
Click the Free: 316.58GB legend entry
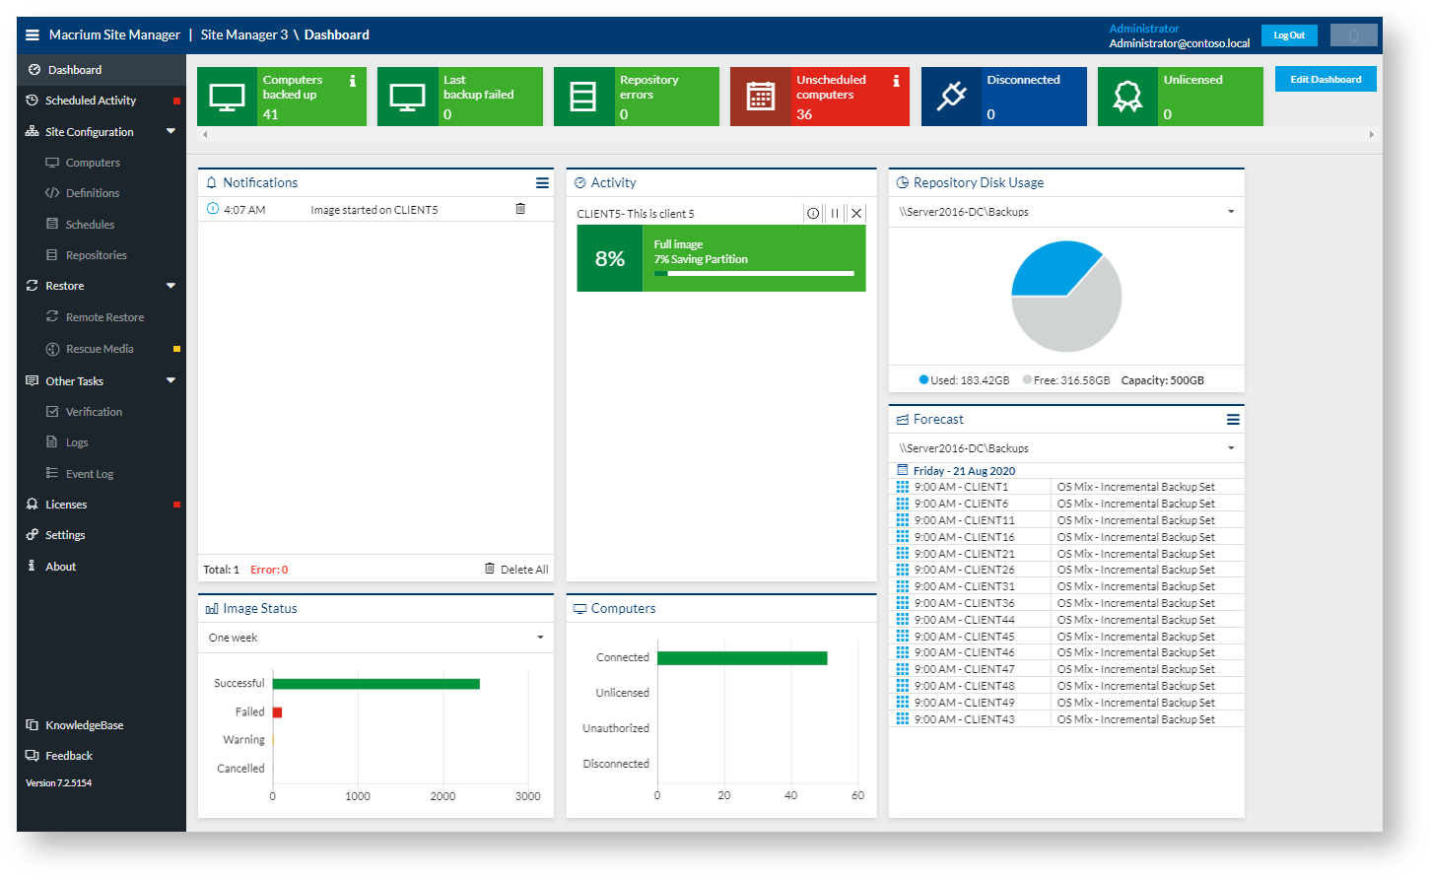(x=1066, y=380)
